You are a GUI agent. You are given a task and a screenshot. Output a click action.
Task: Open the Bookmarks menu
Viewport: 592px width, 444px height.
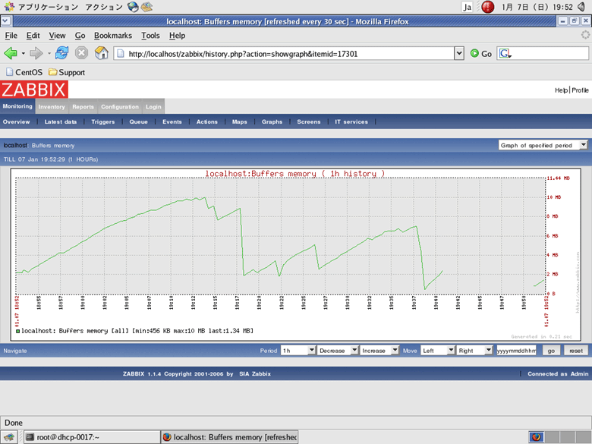112,36
